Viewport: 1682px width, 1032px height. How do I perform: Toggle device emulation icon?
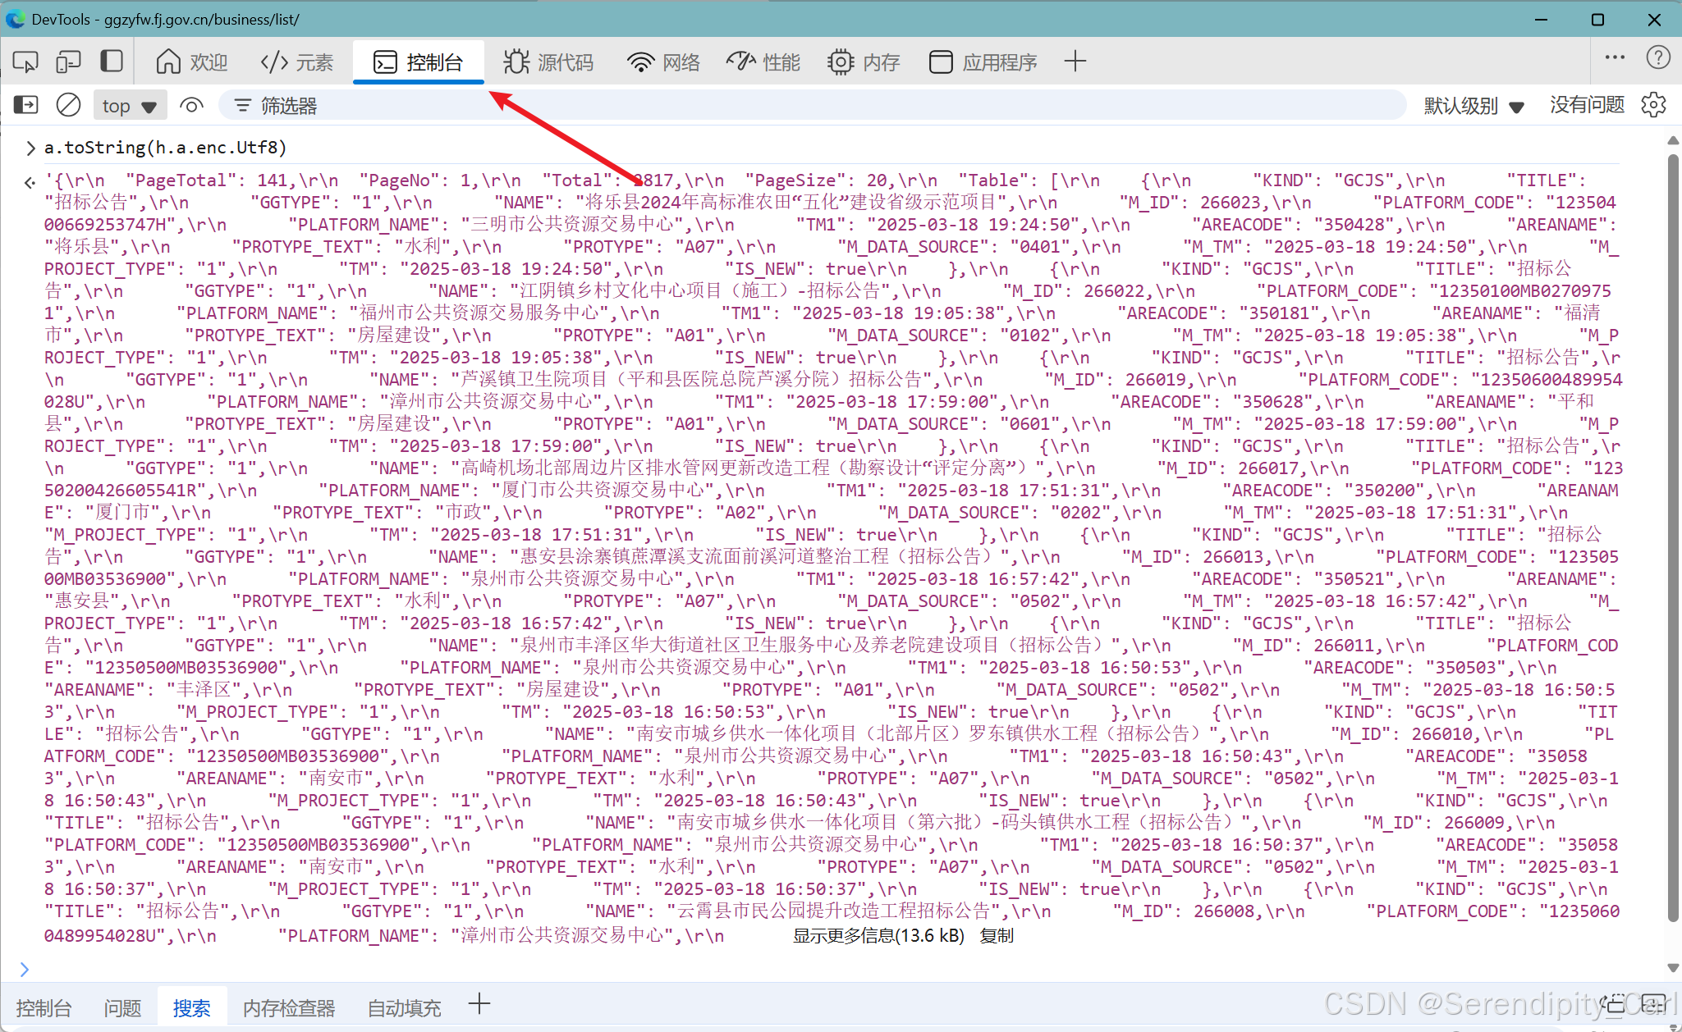[68, 62]
